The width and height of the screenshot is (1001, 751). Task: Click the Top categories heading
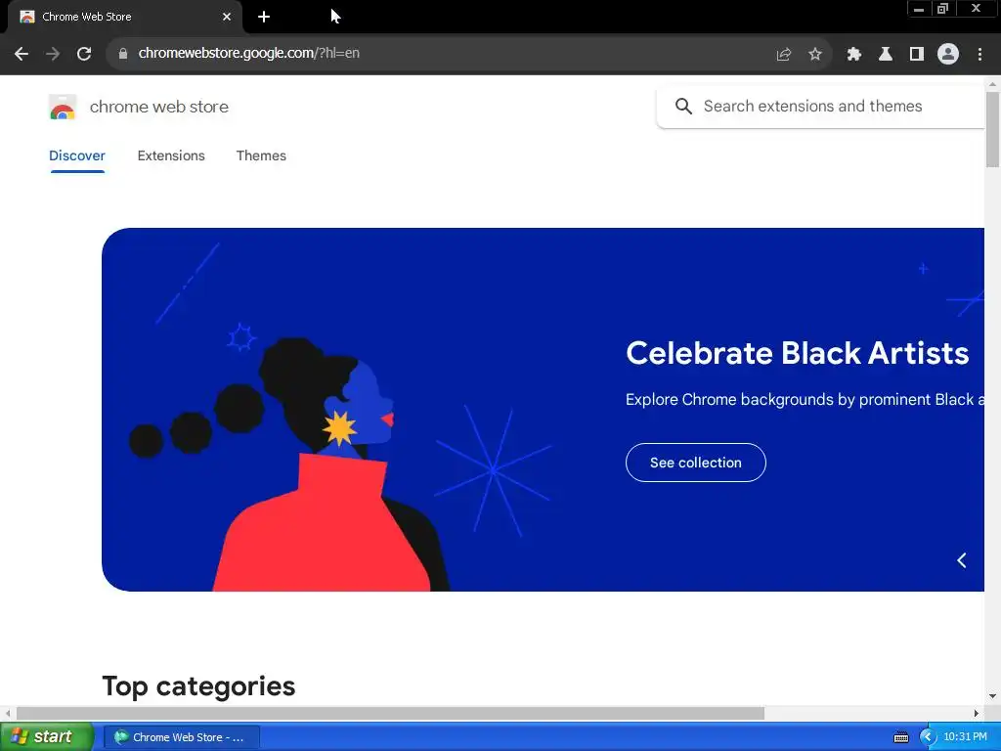coord(198,686)
